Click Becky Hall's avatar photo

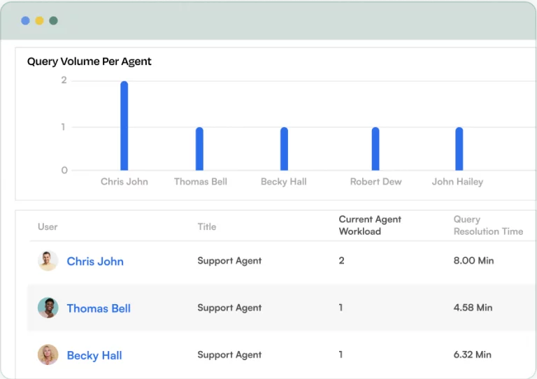point(48,355)
